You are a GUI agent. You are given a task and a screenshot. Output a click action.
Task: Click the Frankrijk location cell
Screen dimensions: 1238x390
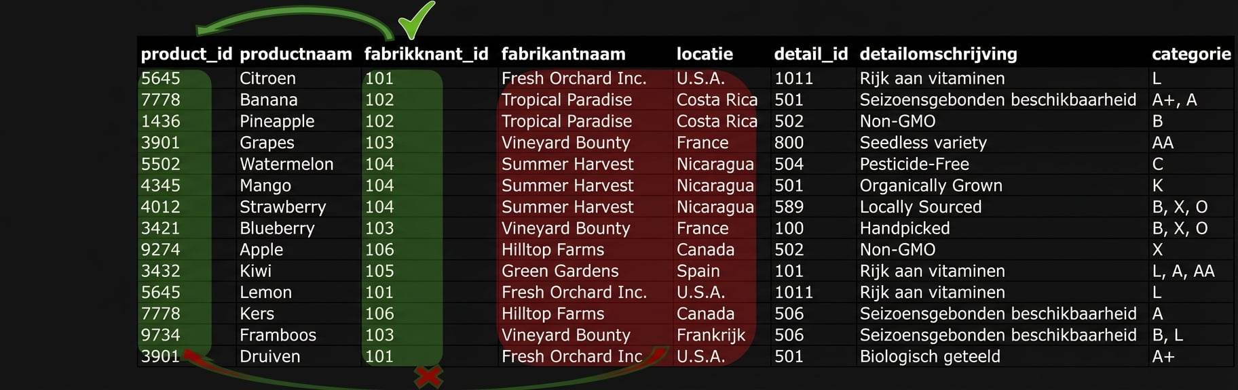711,335
